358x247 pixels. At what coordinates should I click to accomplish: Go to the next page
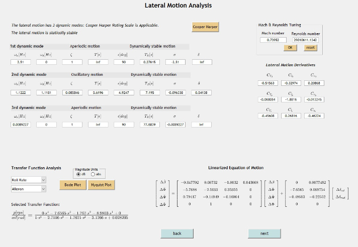264,233
